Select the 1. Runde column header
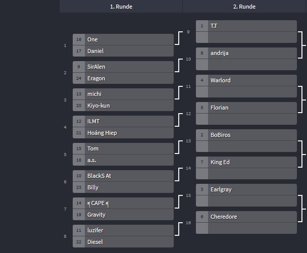This screenshot has height=253, width=307. (x=121, y=7)
